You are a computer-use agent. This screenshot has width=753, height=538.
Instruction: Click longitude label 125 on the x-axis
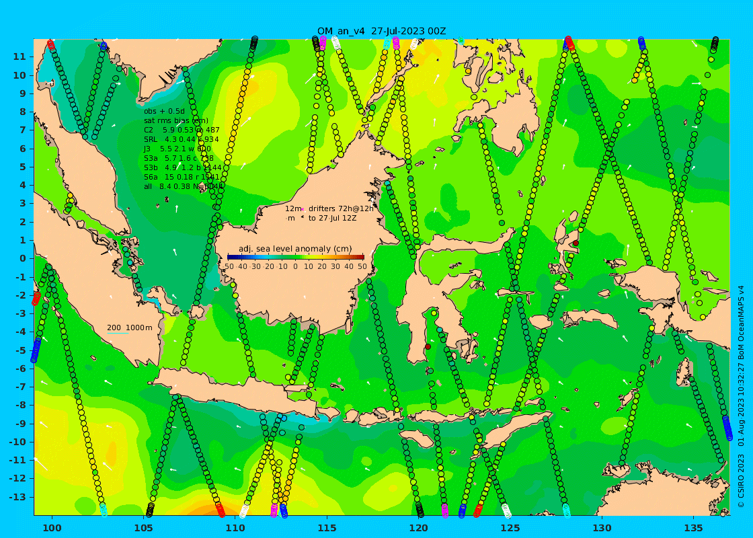click(510, 528)
